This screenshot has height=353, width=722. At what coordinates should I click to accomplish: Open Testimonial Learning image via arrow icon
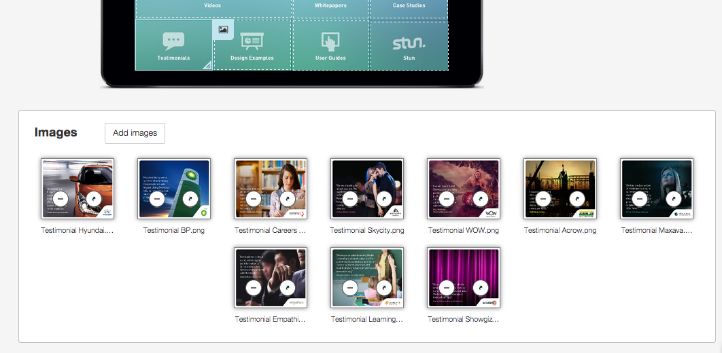tap(384, 288)
